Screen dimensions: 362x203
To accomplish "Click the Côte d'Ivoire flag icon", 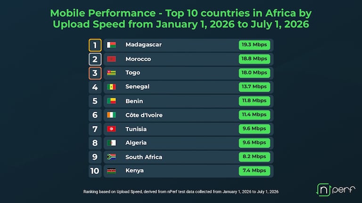I will pyautogui.click(x=111, y=115).
